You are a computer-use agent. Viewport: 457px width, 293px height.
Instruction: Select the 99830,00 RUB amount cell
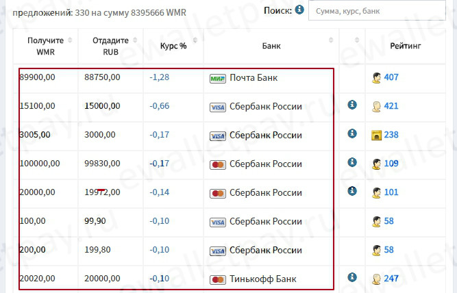tap(102, 164)
